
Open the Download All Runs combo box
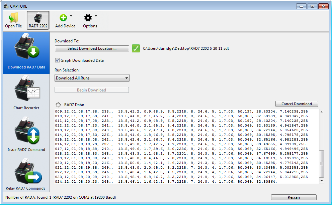pos(92,78)
